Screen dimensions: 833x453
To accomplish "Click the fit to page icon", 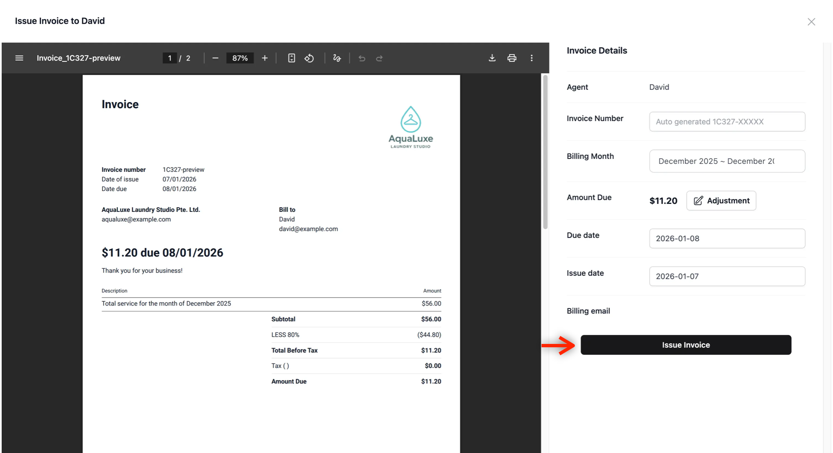I will [291, 58].
